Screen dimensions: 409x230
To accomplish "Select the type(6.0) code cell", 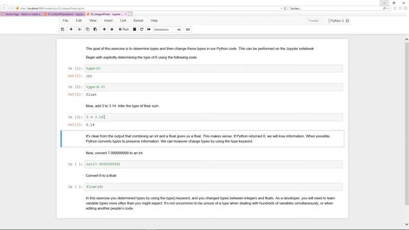I will pyautogui.click(x=213, y=87).
